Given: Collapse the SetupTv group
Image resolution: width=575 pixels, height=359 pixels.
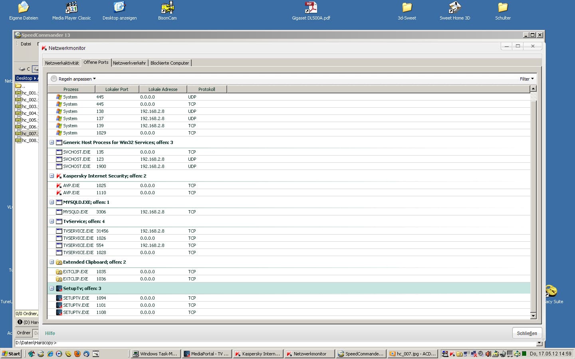Looking at the screenshot, I should click(x=52, y=288).
